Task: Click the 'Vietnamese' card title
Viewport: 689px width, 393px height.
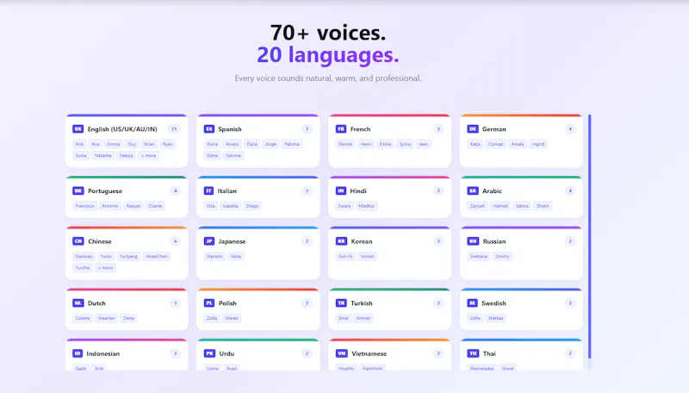Action: (369, 353)
